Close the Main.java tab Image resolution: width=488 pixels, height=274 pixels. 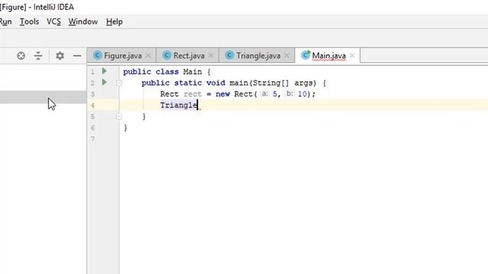pyautogui.click(x=352, y=56)
